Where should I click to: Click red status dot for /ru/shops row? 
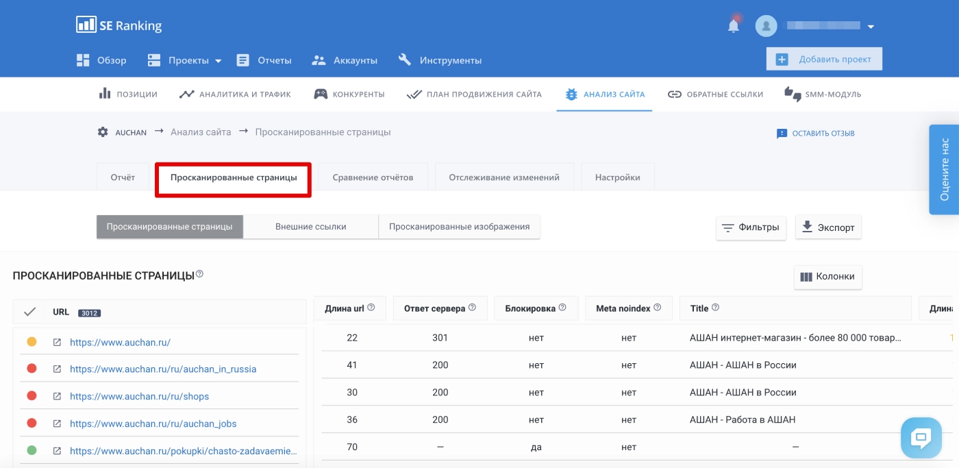(32, 396)
